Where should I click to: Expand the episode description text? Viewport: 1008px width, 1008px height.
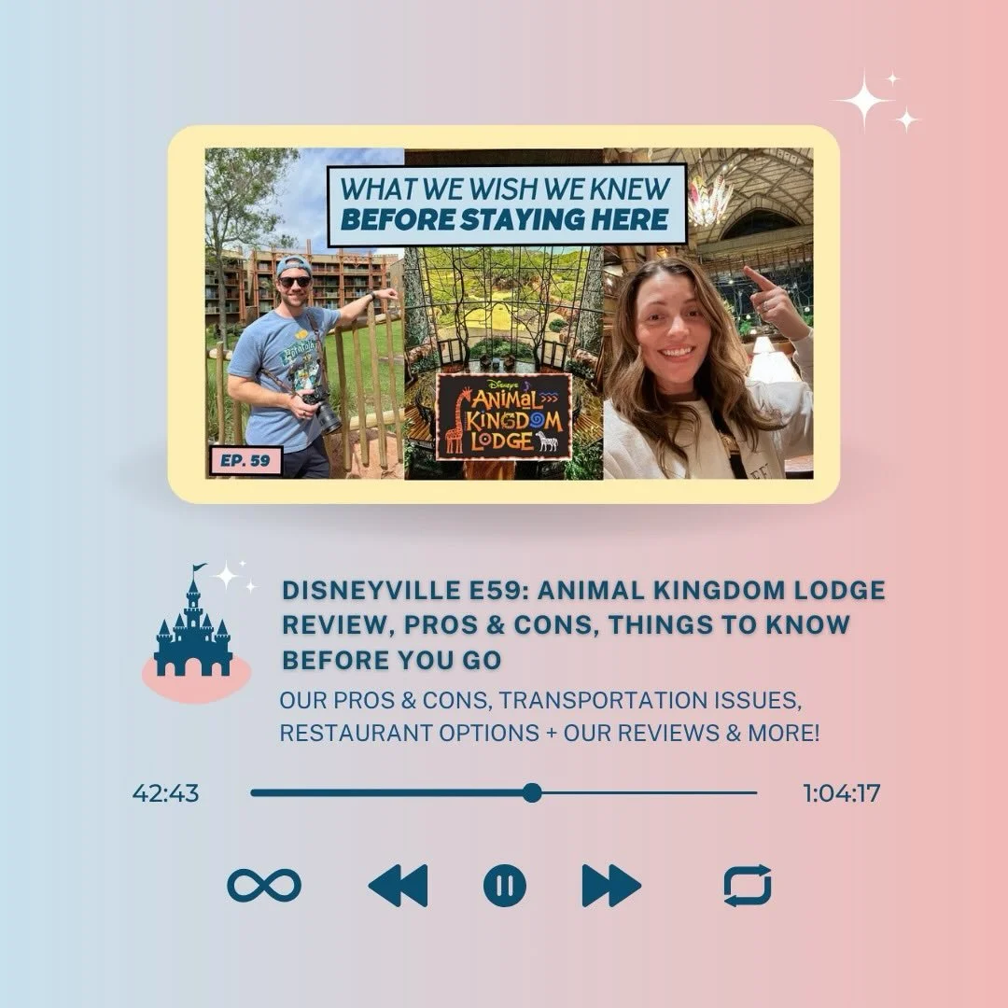coord(551,716)
